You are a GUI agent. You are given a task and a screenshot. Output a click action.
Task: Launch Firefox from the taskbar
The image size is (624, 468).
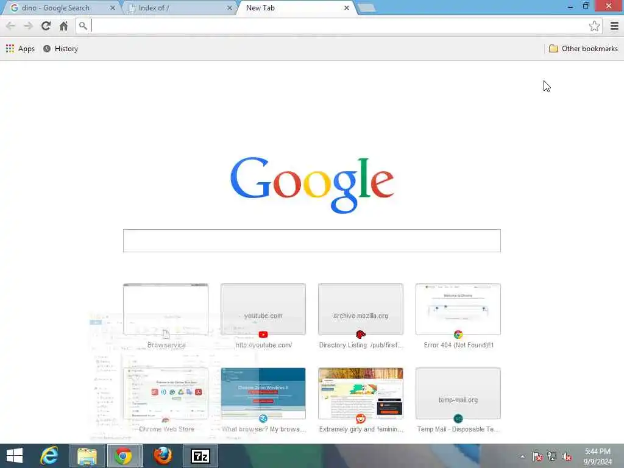point(163,456)
